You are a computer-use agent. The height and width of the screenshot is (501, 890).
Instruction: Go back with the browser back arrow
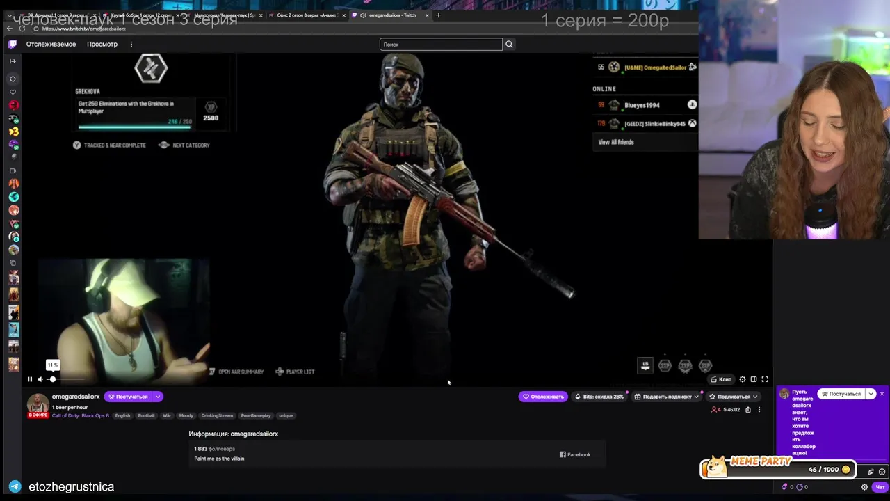point(9,29)
